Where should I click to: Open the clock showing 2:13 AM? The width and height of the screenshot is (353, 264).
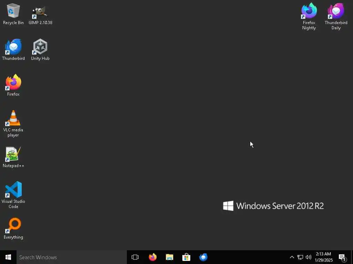coord(323,257)
